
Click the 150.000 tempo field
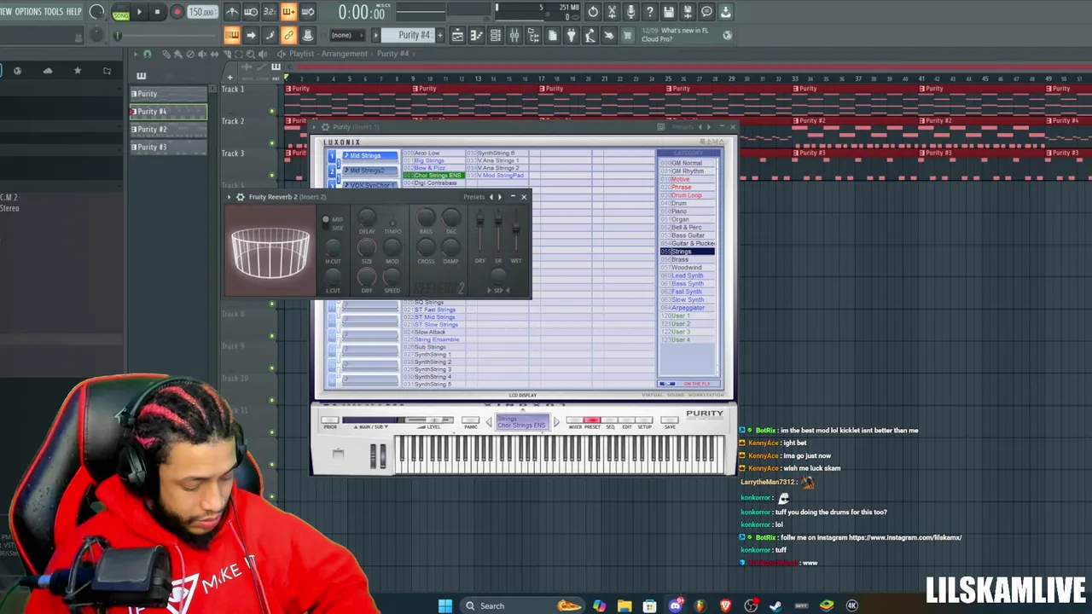pyautogui.click(x=202, y=12)
